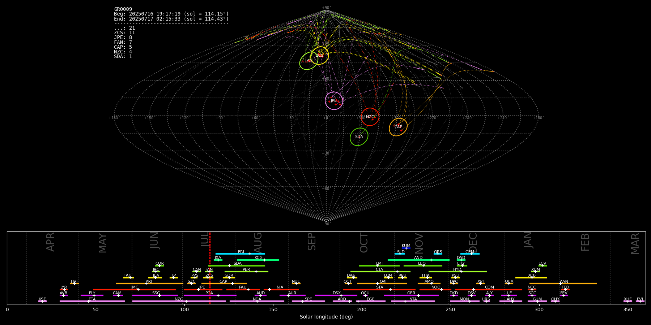Click the FAN radiant circle on the sky map

pyautogui.click(x=309, y=61)
